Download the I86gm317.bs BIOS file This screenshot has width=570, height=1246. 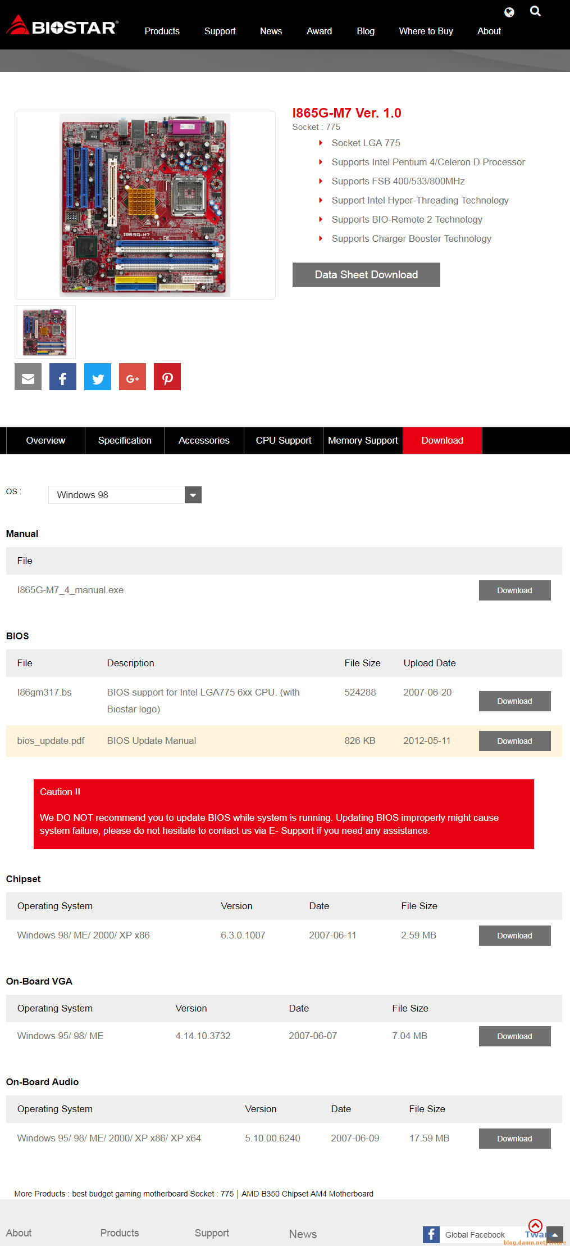[514, 701]
